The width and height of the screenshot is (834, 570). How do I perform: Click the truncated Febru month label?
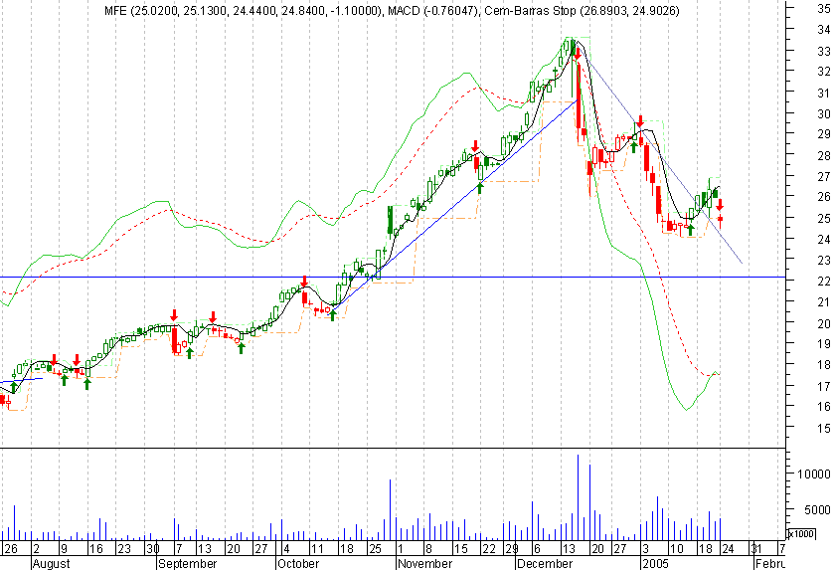[769, 563]
